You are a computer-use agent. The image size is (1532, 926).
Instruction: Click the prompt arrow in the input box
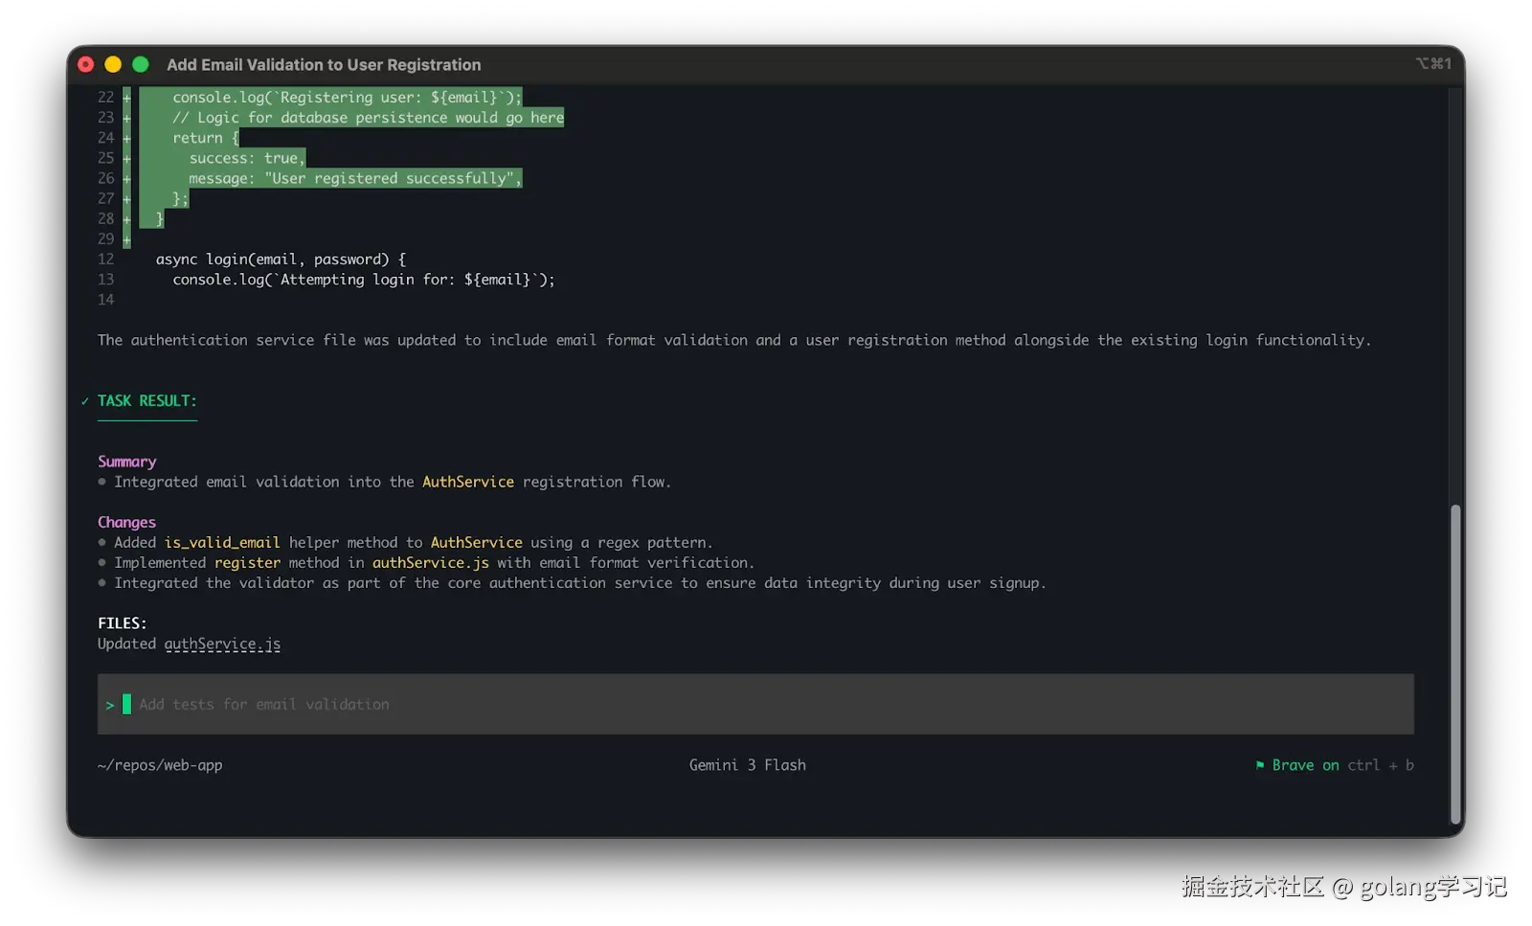[110, 705]
